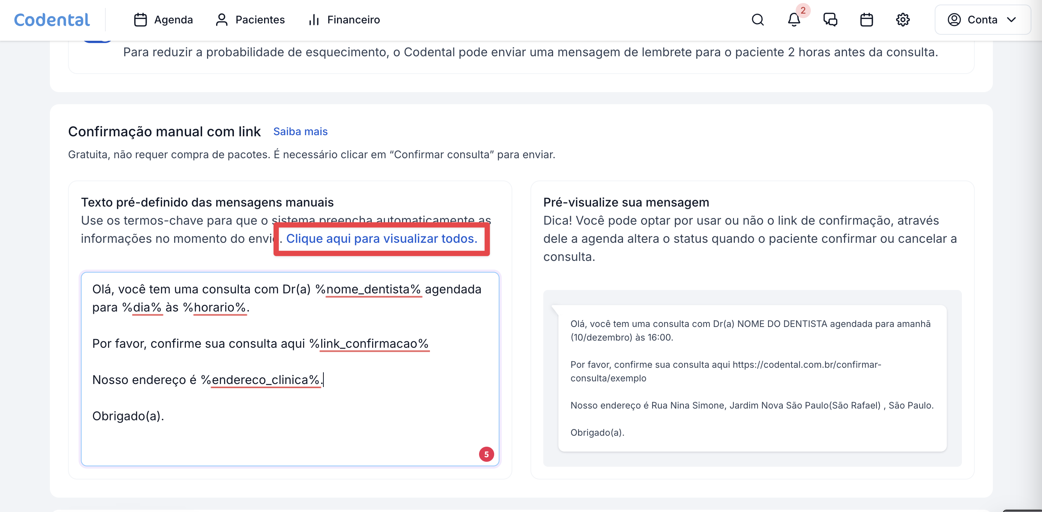This screenshot has height=512, width=1042.
Task: Click %link_confirmacao% placeholder in the textarea
Action: [369, 344]
